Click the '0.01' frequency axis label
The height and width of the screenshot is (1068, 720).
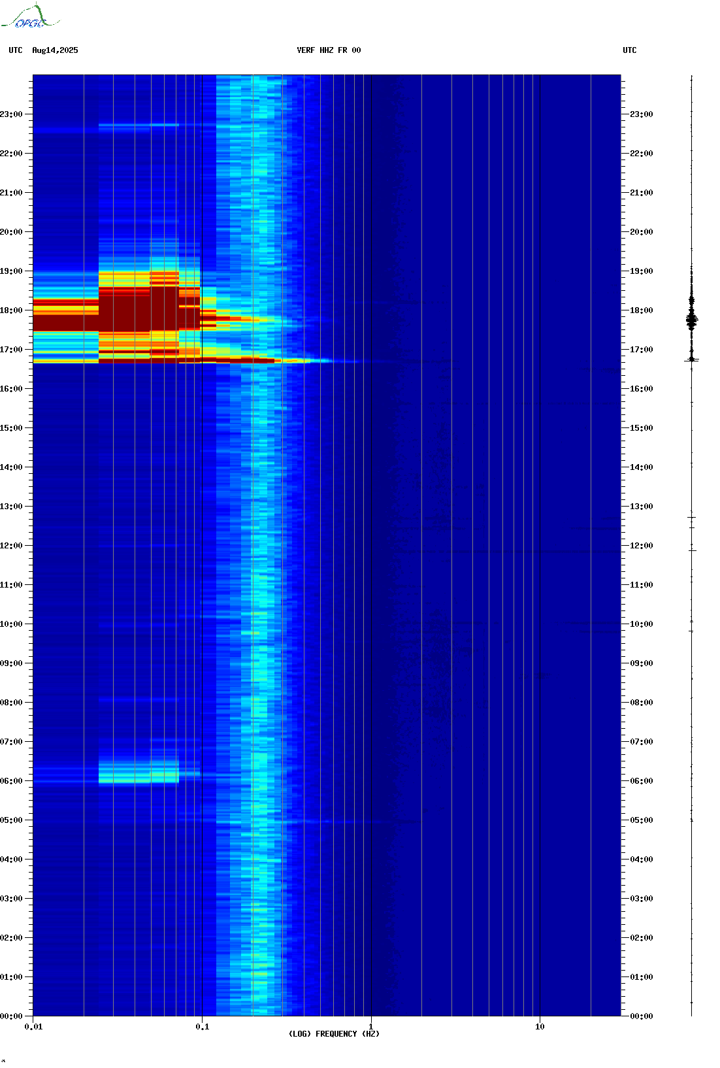pos(33,1027)
